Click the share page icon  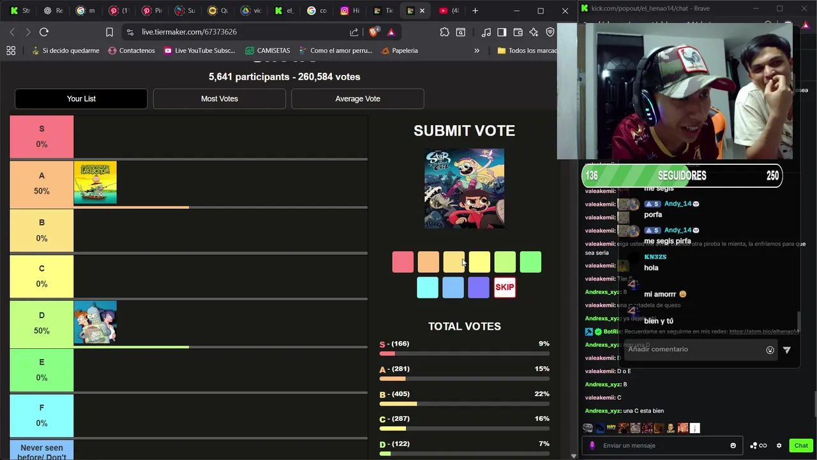(x=354, y=32)
